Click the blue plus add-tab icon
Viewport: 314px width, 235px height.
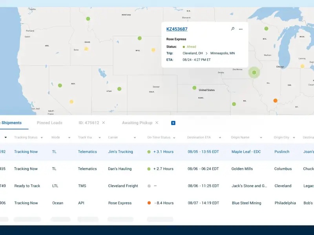173,123
